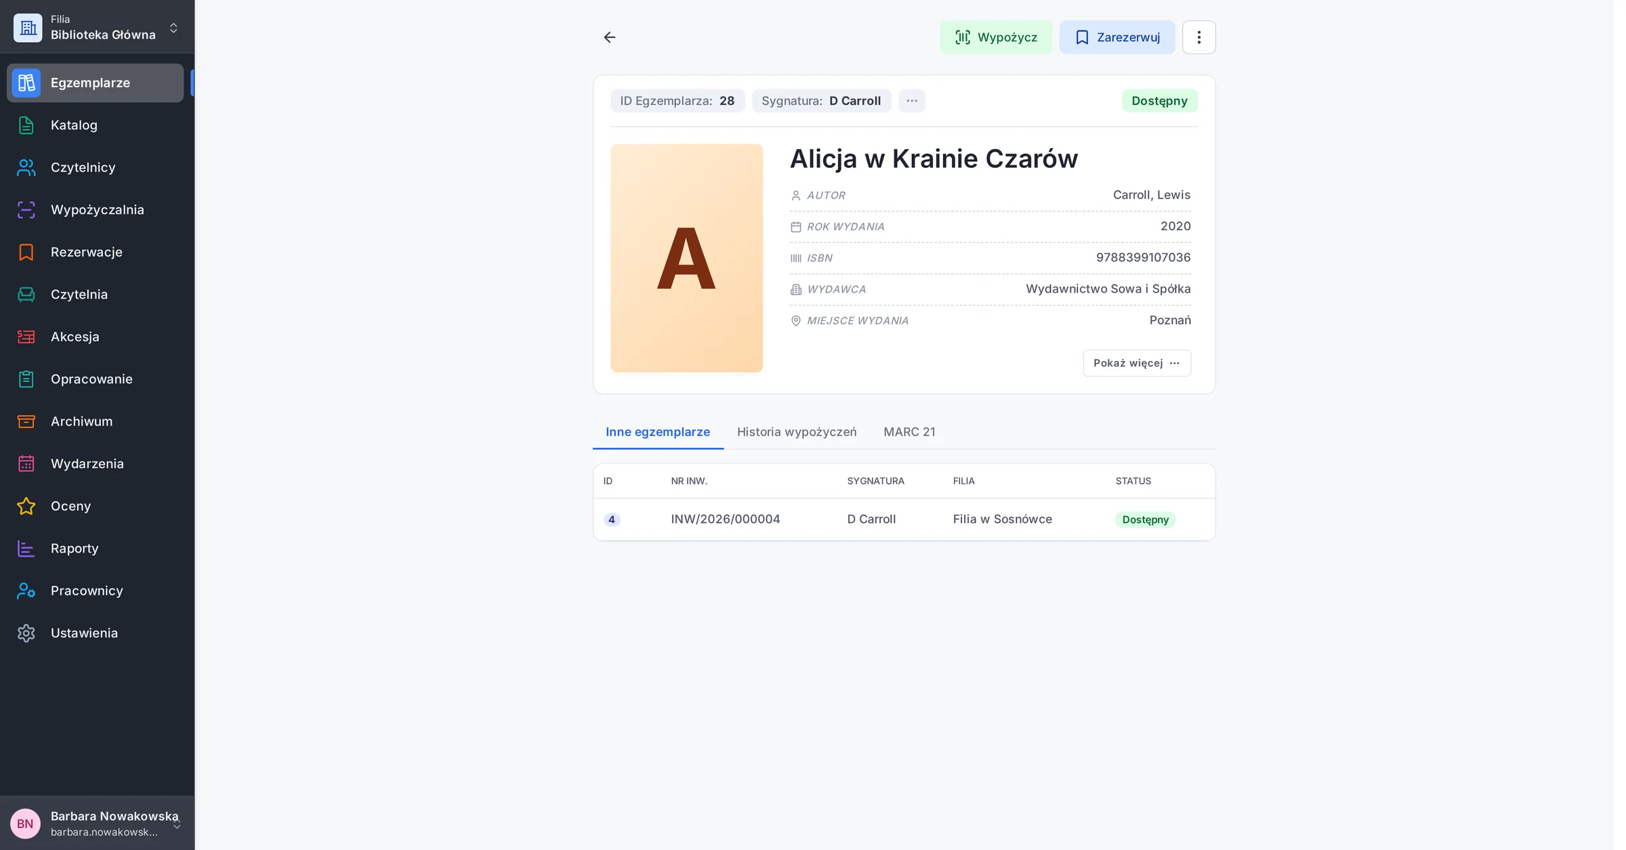
Task: Click the STATUS column header
Action: pyautogui.click(x=1133, y=481)
